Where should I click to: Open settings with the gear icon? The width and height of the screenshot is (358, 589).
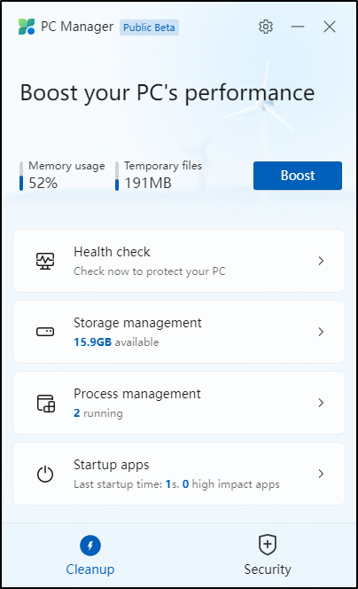tap(266, 27)
